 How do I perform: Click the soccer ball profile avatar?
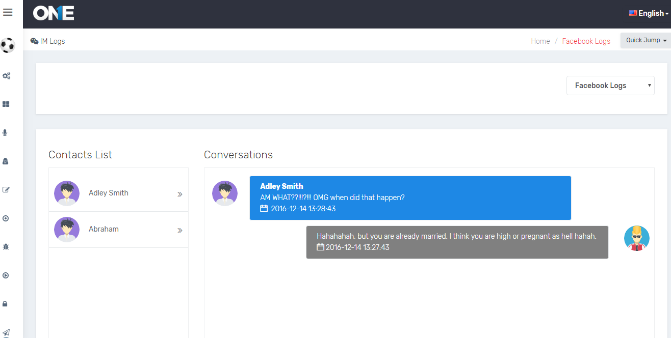coord(8,45)
